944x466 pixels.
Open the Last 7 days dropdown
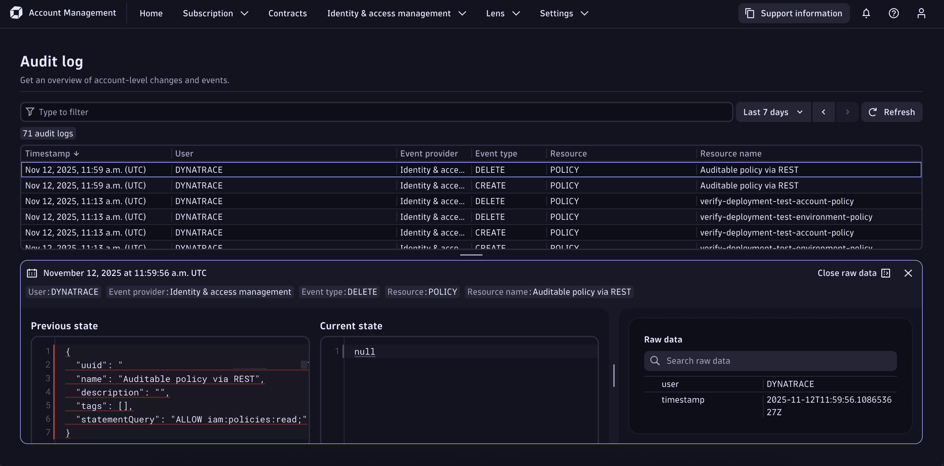click(x=773, y=112)
